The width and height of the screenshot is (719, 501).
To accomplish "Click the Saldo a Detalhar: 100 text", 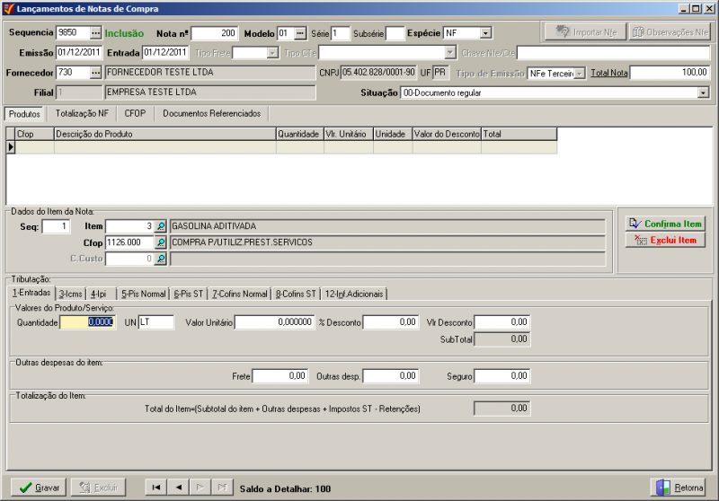I will click(x=285, y=488).
